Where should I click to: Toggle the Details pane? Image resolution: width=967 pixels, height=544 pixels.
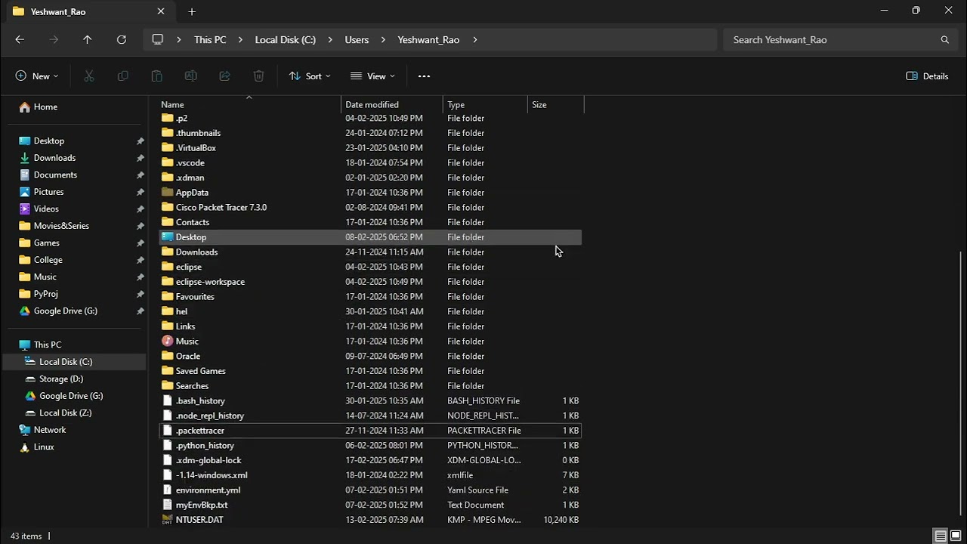[x=927, y=76]
